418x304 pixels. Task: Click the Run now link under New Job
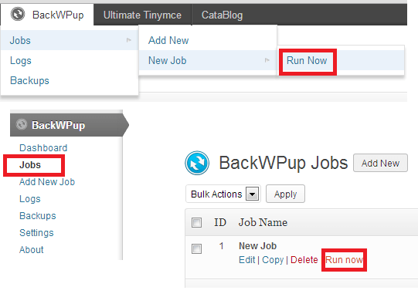pyautogui.click(x=344, y=259)
